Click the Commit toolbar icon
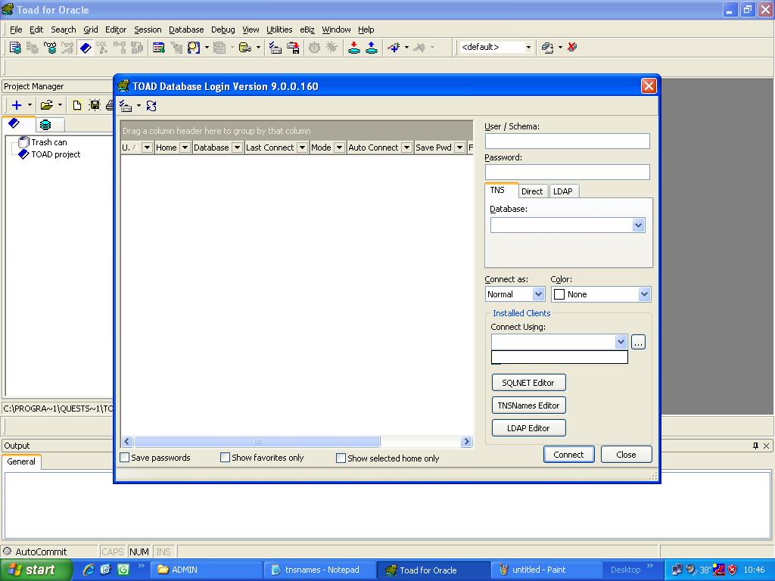 (x=354, y=48)
